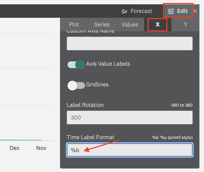Click the Nov label on chart axis
This screenshot has height=172, width=204.
coord(41,148)
